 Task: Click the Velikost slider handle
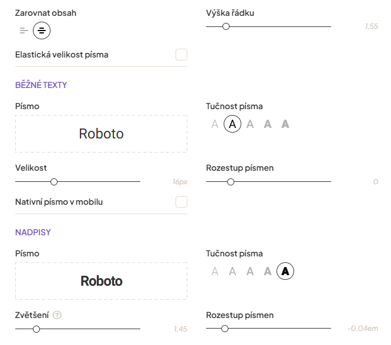tap(54, 182)
